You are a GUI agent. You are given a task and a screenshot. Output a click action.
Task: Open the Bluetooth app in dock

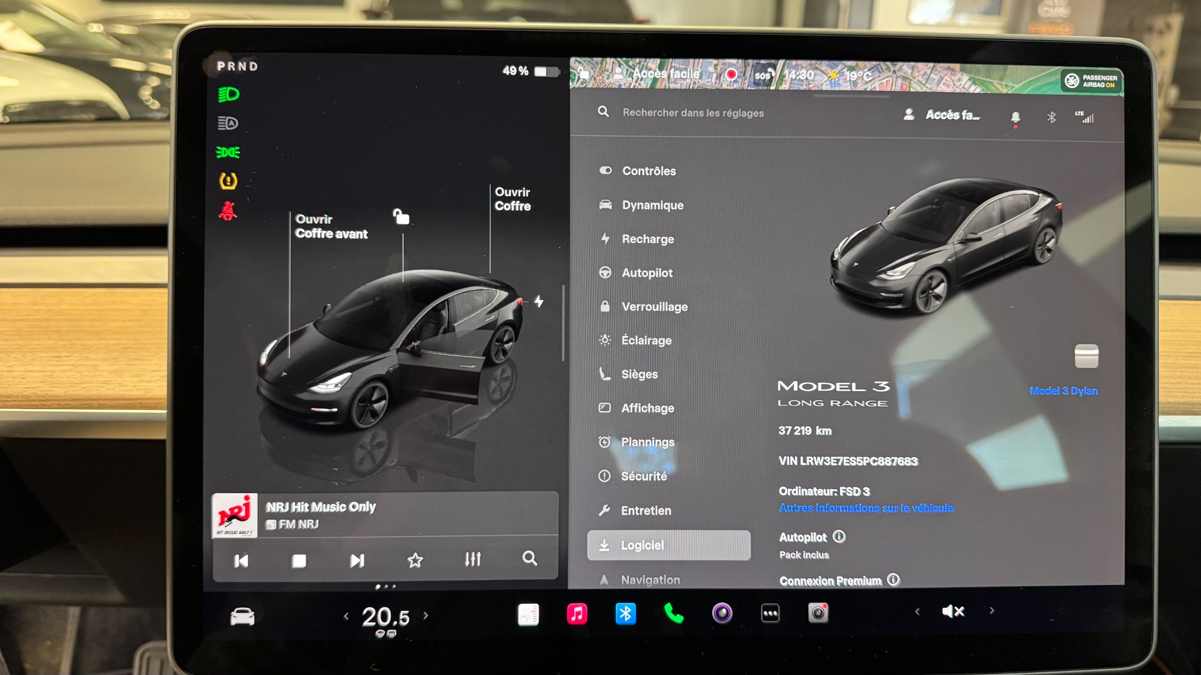tap(625, 614)
